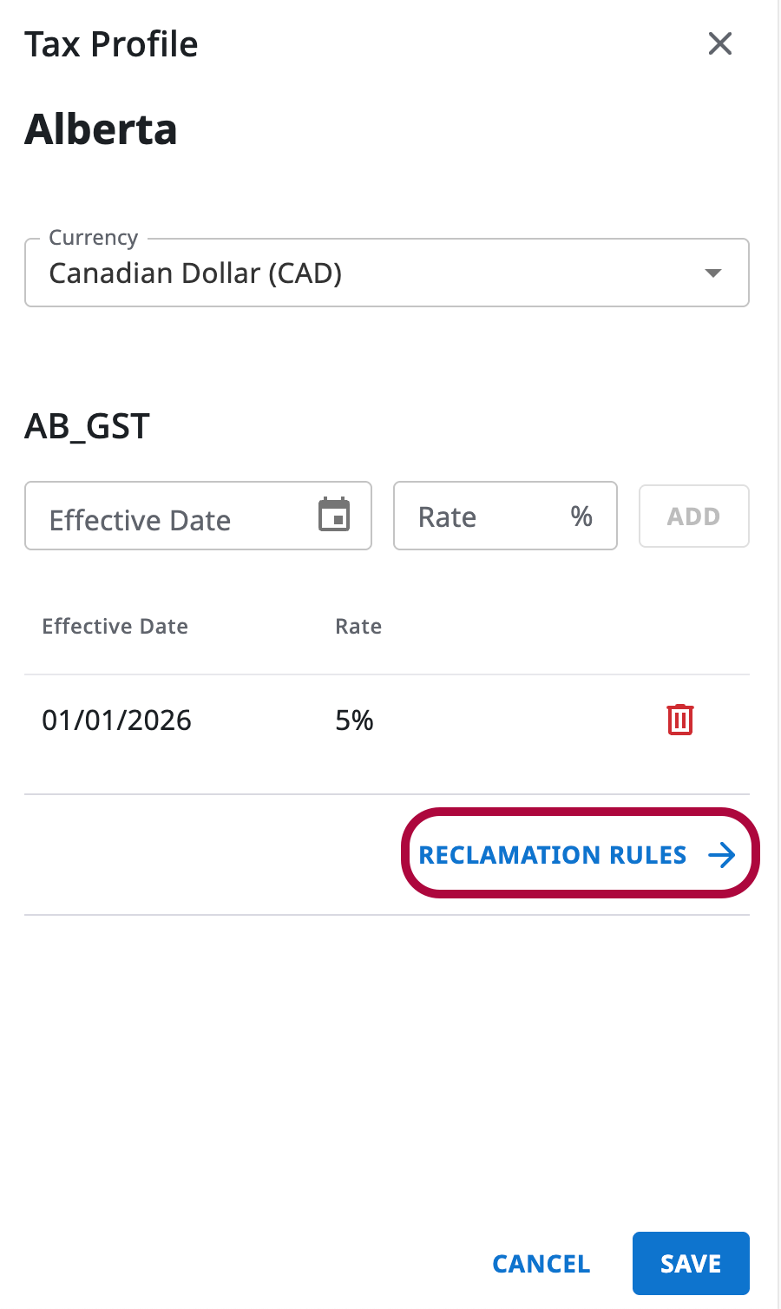The height and width of the screenshot is (1309, 781).
Task: Open the calendar date picker
Action: click(x=334, y=515)
